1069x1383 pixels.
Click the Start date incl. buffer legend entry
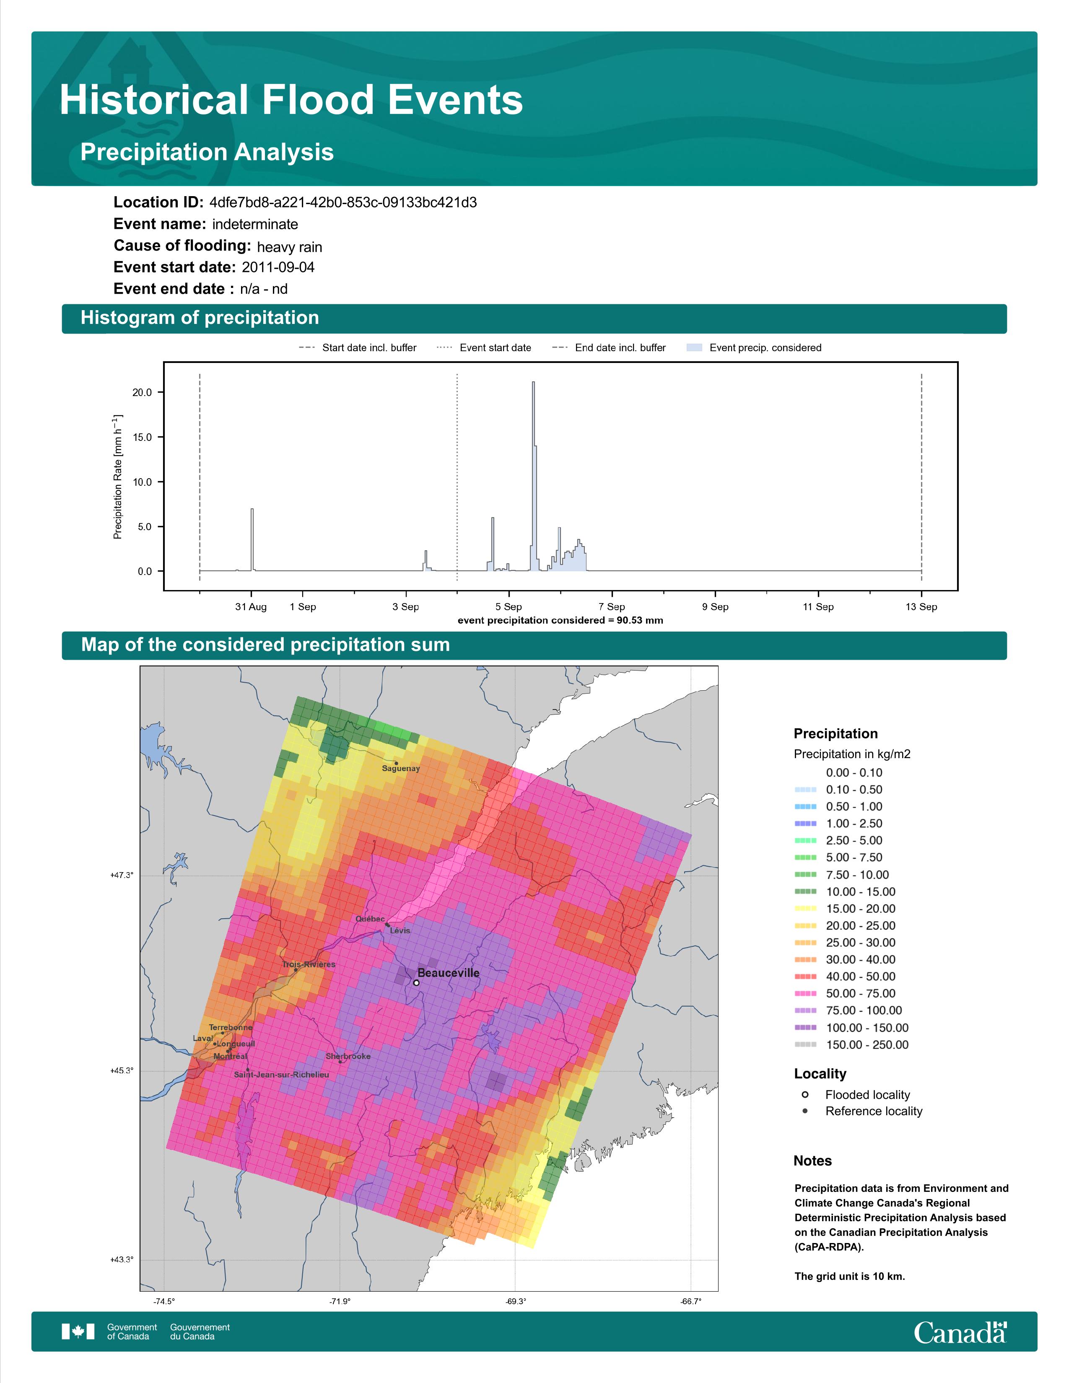tap(358, 348)
